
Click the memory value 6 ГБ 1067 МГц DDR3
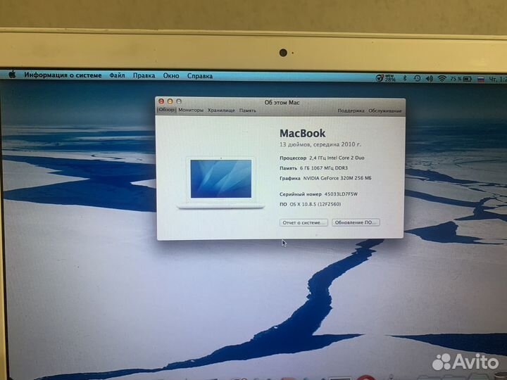click(324, 168)
